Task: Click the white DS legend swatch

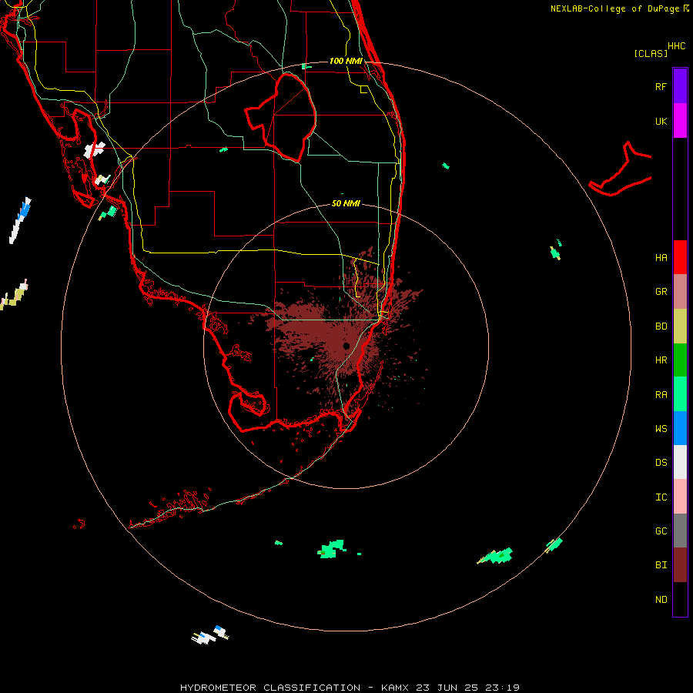Action: 680,462
